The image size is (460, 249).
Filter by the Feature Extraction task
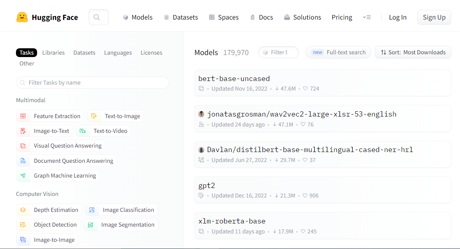click(50, 116)
